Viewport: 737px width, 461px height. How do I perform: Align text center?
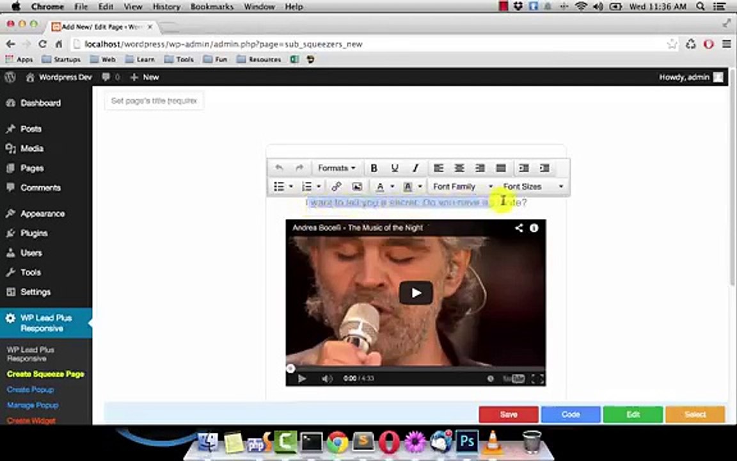click(459, 168)
